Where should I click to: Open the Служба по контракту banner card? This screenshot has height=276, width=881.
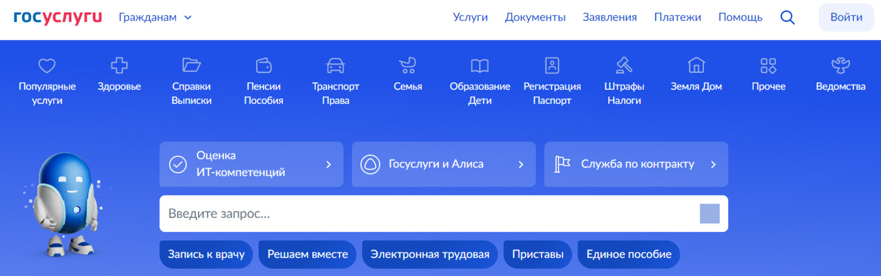(x=636, y=164)
